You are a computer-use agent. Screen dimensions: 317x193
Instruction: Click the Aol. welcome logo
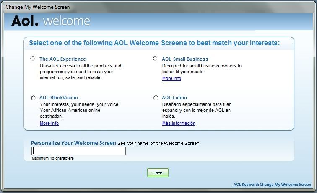51,21
